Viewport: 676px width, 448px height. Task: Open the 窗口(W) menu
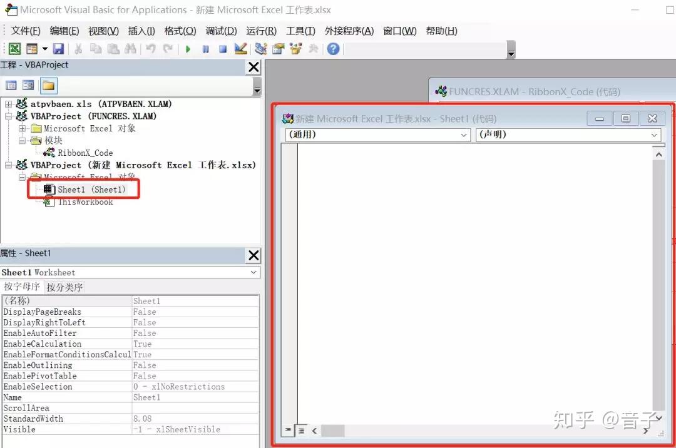pyautogui.click(x=399, y=31)
